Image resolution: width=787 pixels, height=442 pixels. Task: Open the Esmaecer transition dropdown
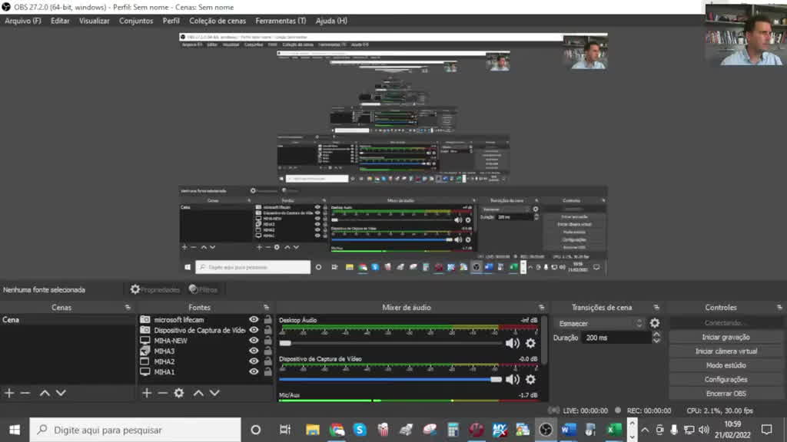click(601, 324)
